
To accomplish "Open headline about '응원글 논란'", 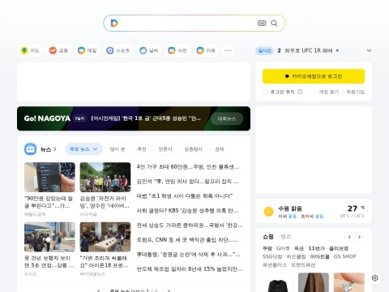I will pos(188,255).
